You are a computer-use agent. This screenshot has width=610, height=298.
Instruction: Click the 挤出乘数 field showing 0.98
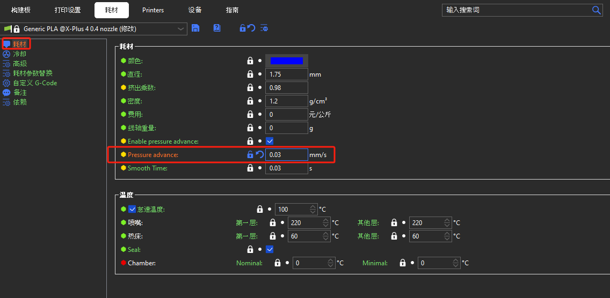[x=287, y=87]
